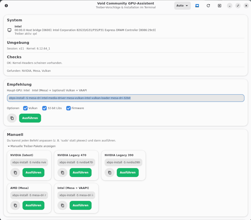Edit the NVIDIA Legacy 470 command field
The width and height of the screenshot is (251, 220).
tap(76, 162)
